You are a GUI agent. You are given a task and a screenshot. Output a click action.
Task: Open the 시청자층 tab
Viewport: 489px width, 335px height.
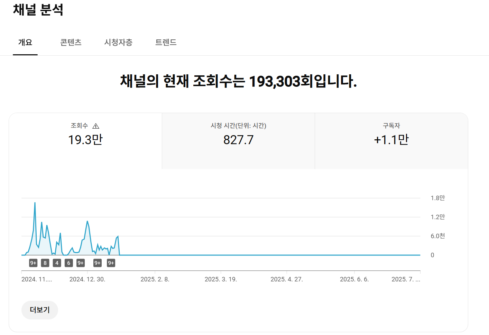click(x=118, y=42)
